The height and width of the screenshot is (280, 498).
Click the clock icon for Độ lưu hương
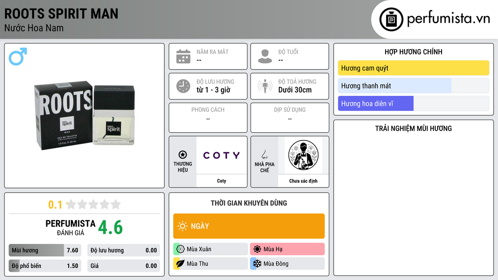click(183, 86)
